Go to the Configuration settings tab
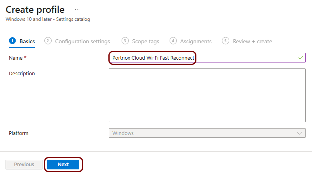This screenshot has width=312, height=177. click(82, 41)
